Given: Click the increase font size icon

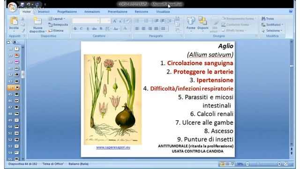Looking at the screenshot, I should click(x=114, y=21).
